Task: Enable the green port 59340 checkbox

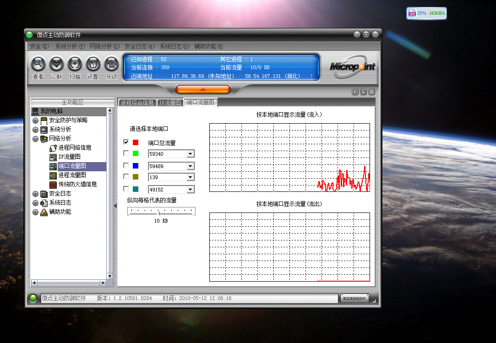Action: coord(126,153)
